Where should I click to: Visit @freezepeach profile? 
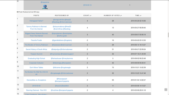(62, 79)
